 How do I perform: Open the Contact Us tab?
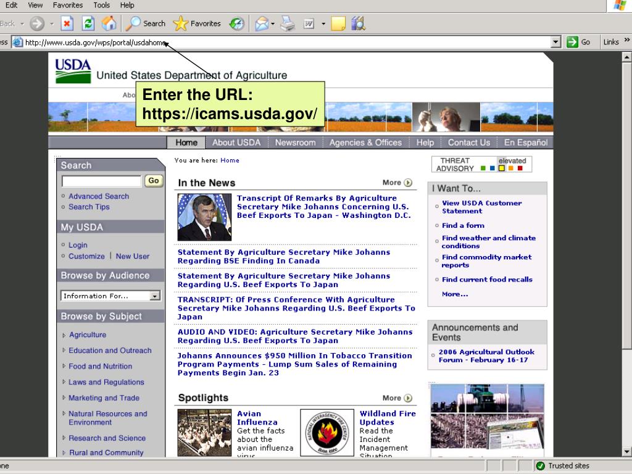click(469, 143)
